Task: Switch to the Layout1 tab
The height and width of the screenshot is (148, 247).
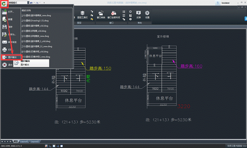Action: [26, 142]
